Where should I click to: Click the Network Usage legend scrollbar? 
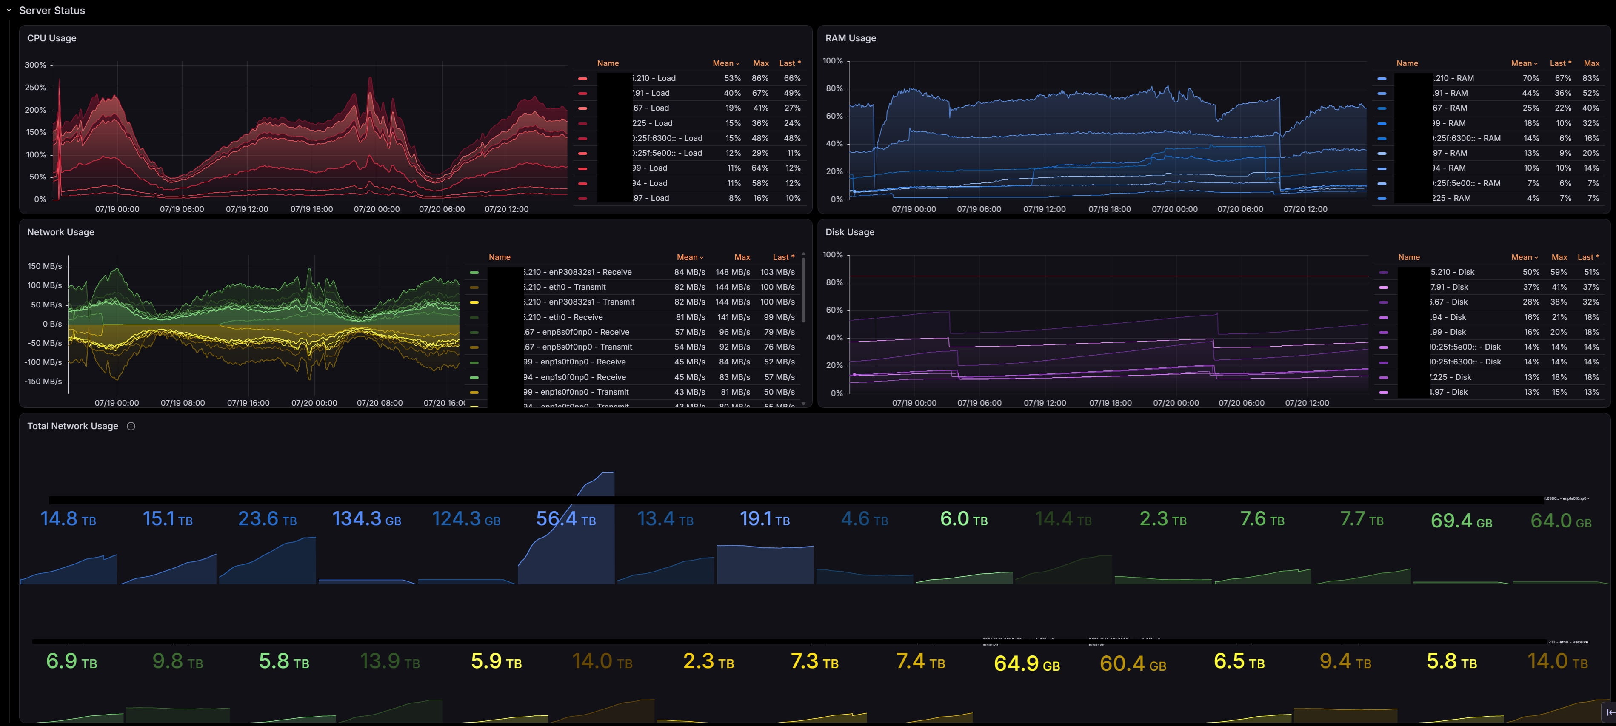[x=804, y=290]
